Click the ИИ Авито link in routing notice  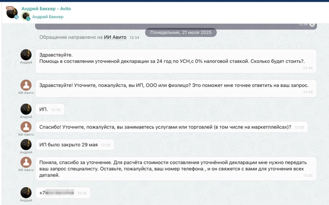coord(115,37)
